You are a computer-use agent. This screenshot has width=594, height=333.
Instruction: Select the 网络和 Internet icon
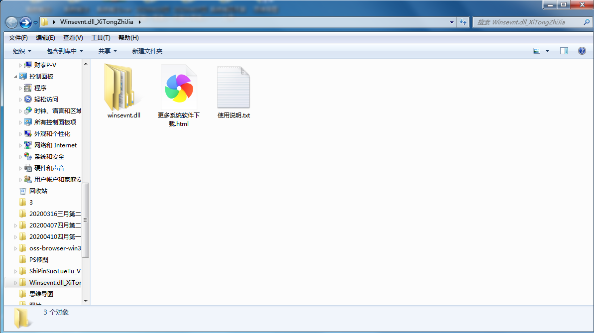click(28, 145)
